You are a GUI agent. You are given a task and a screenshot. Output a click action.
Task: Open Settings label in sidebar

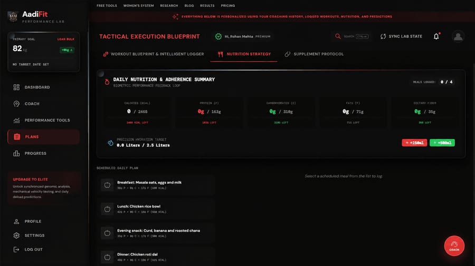pos(34,235)
